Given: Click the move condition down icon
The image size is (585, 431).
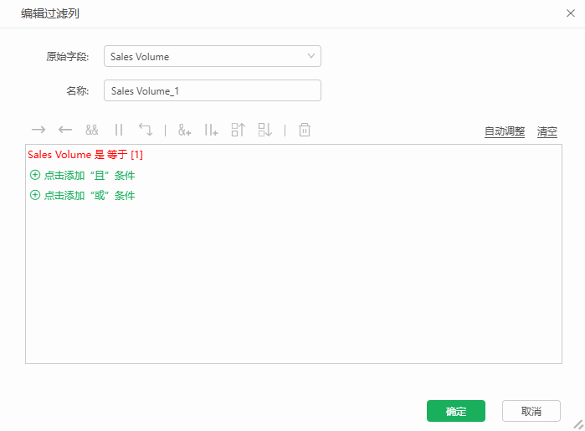Looking at the screenshot, I should [265, 130].
